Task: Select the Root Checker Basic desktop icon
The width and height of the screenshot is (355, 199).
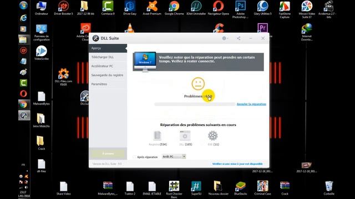Action: coord(174,190)
